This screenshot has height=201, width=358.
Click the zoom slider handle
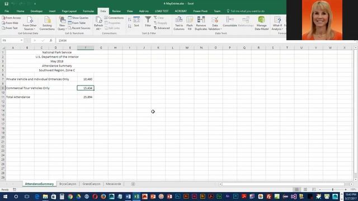click(x=333, y=189)
